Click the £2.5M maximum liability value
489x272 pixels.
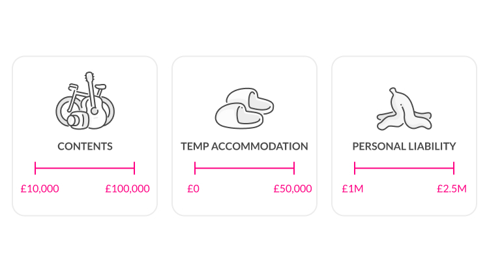(452, 189)
